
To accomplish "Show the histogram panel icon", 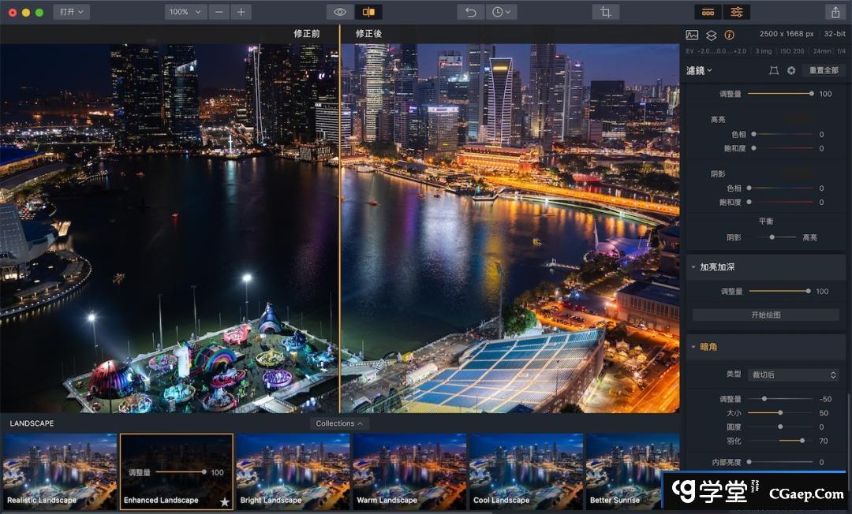I will point(692,35).
